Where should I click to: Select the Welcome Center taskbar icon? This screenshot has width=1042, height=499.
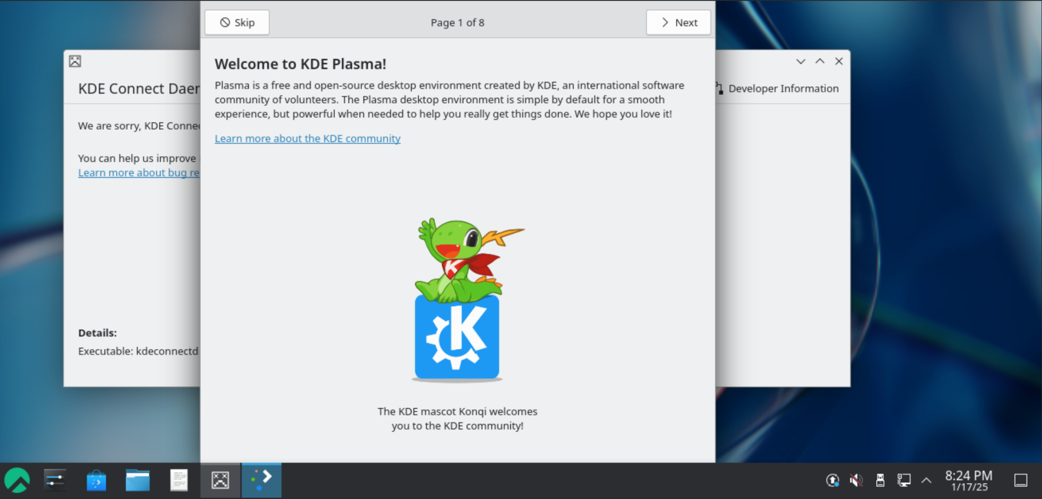261,480
